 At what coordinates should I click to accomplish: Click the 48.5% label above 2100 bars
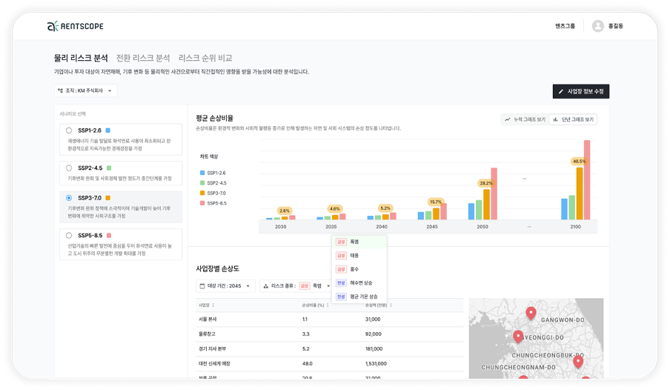pos(580,162)
